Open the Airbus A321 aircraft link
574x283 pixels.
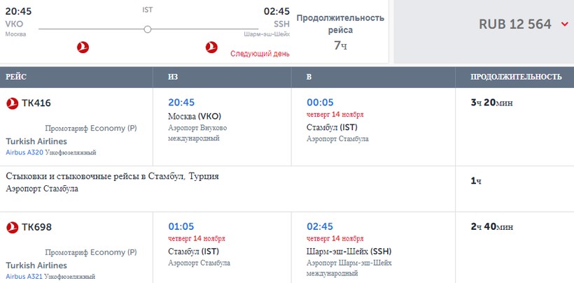click(24, 276)
